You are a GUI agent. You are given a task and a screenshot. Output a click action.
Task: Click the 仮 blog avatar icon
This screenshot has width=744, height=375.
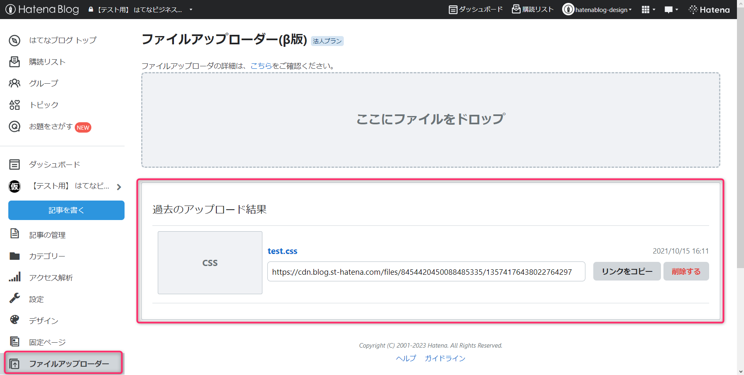click(15, 186)
